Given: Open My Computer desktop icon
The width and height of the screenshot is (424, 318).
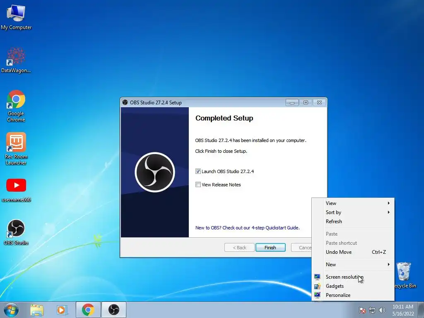Looking at the screenshot, I should point(16,17).
